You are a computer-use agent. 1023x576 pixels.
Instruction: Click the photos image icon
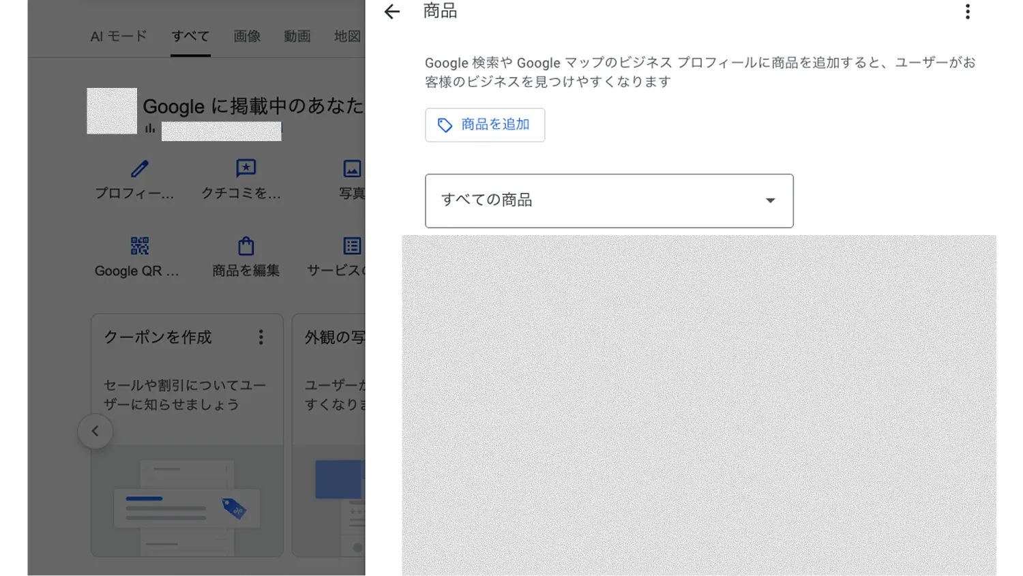point(351,168)
